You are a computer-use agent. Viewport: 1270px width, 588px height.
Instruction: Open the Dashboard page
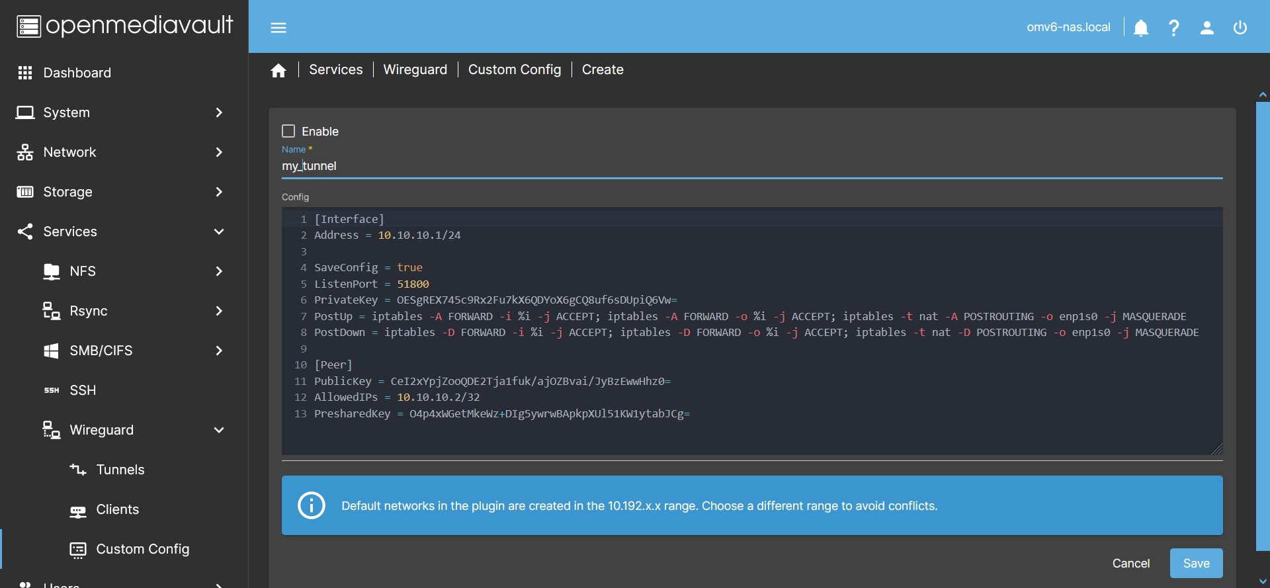[77, 73]
